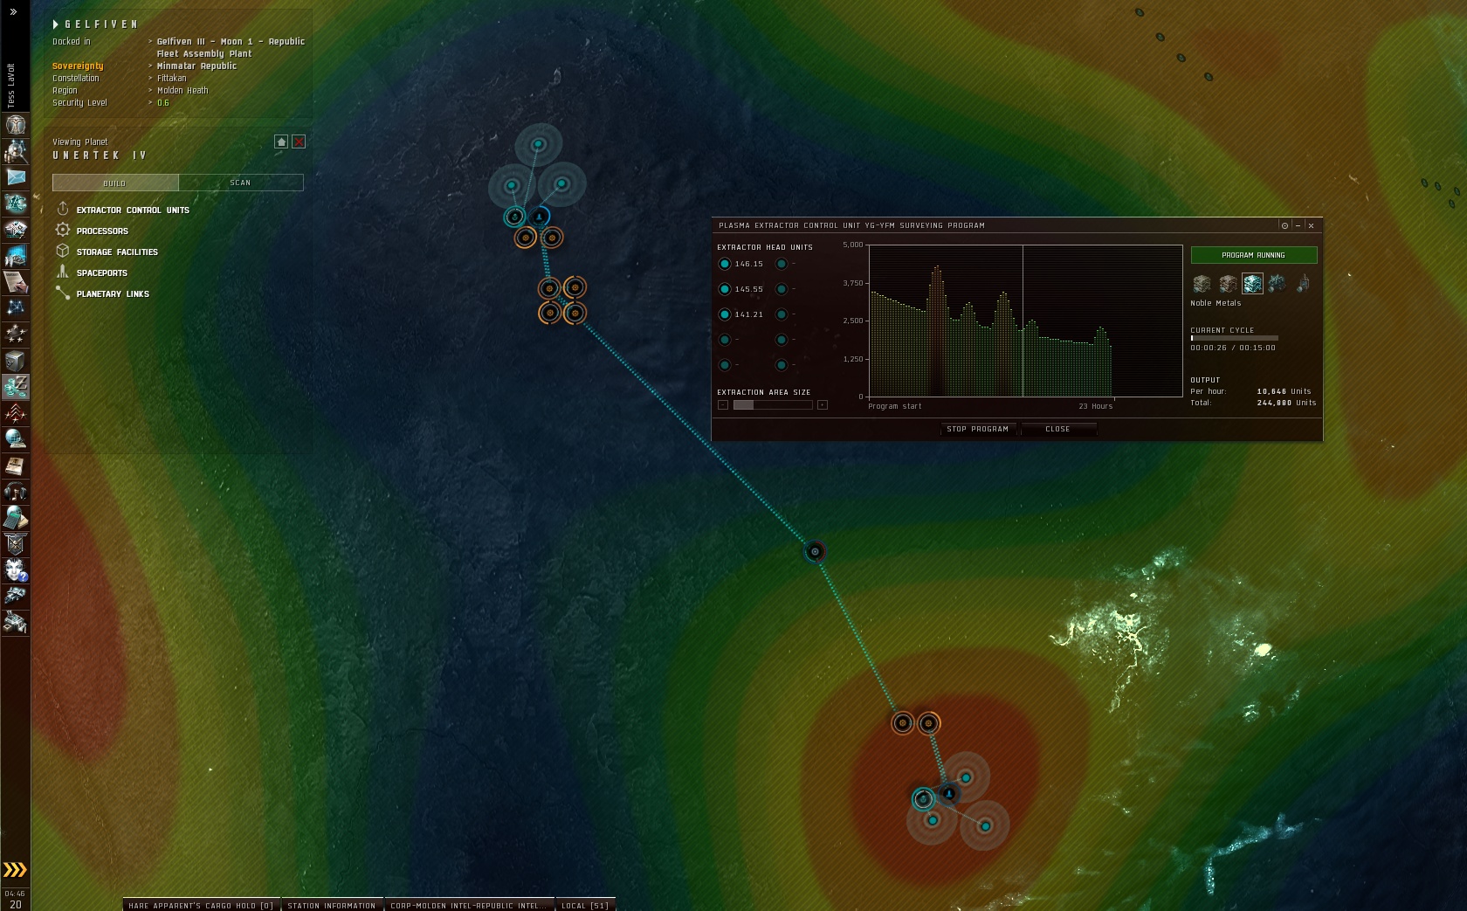Click the green Program Running button
The width and height of the screenshot is (1467, 911).
[x=1254, y=255]
